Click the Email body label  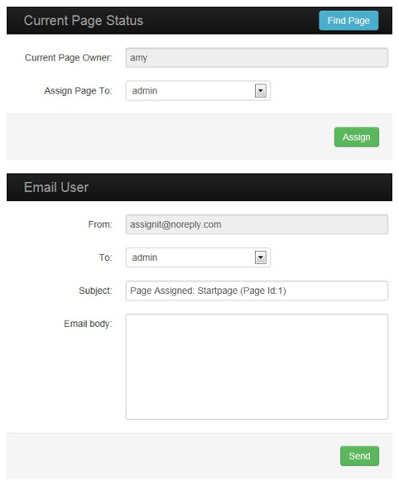[x=88, y=324]
